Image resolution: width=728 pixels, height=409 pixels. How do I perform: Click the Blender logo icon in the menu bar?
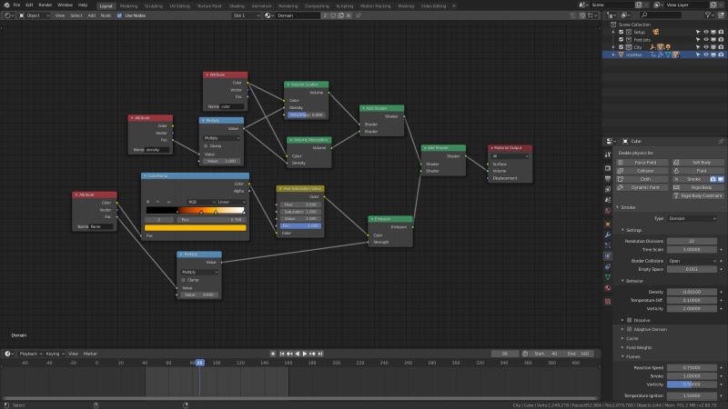point(6,5)
